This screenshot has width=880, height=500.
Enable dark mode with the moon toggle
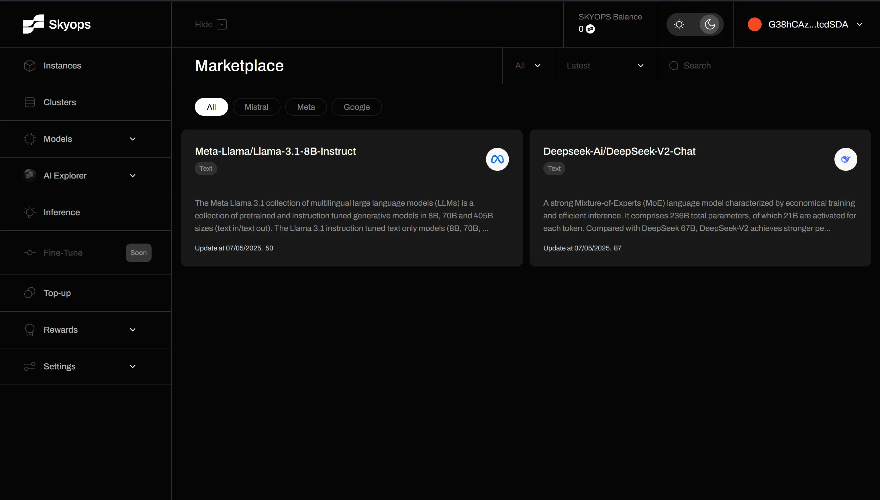[x=709, y=24]
